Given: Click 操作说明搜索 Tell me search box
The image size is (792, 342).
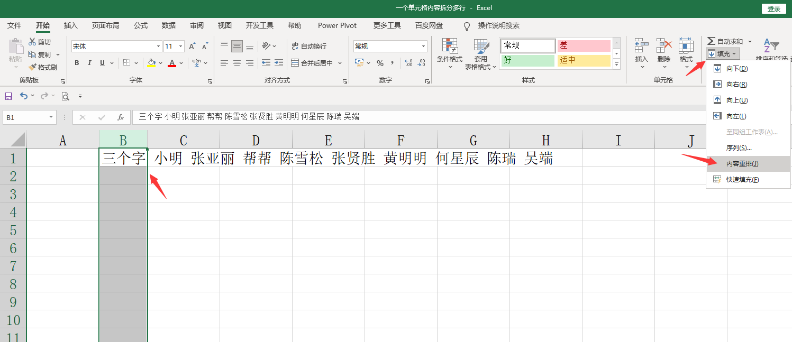Looking at the screenshot, I should [498, 25].
